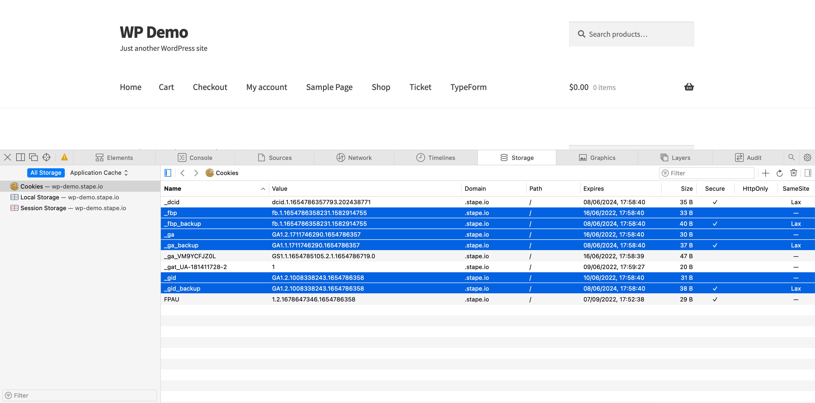Viewport: 815px width, 403px height.
Task: Select the FPAU cookie row
Action: click(x=488, y=299)
